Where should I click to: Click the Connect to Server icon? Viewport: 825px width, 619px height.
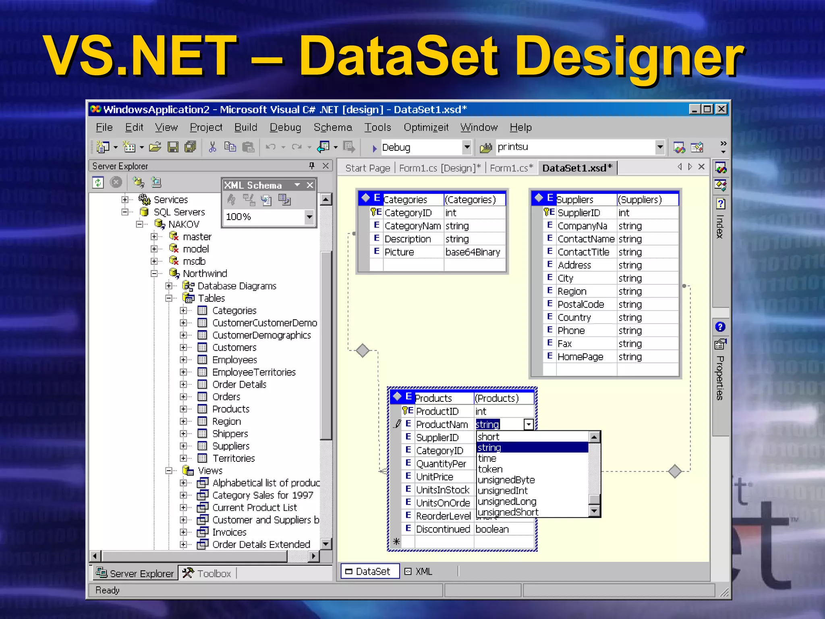pos(156,183)
